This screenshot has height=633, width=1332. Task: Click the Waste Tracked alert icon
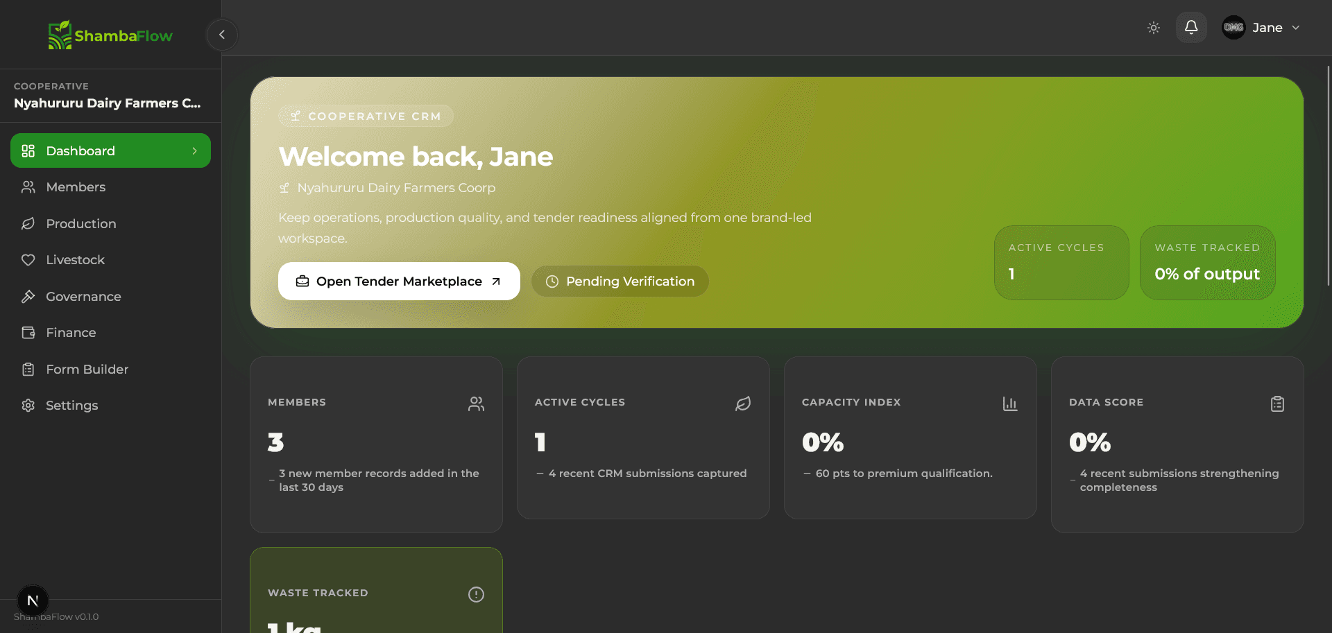(x=476, y=594)
